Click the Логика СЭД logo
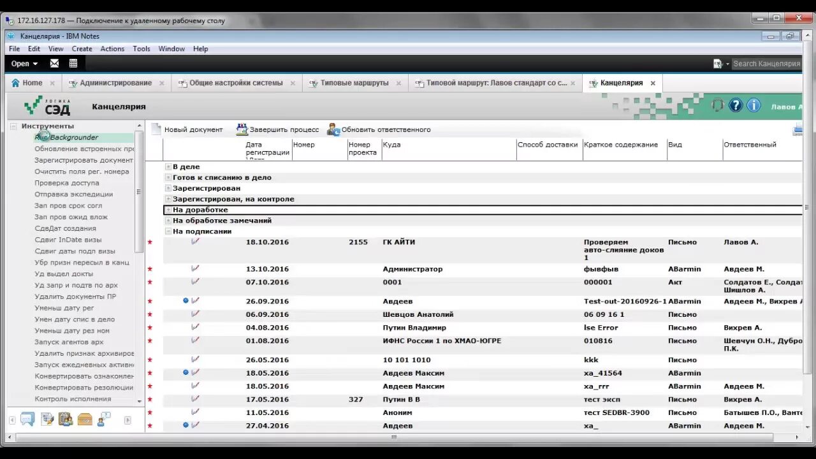816x459 pixels. click(48, 106)
